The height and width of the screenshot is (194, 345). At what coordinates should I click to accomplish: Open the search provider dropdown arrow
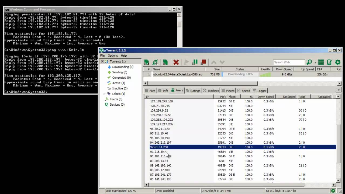click(x=315, y=63)
